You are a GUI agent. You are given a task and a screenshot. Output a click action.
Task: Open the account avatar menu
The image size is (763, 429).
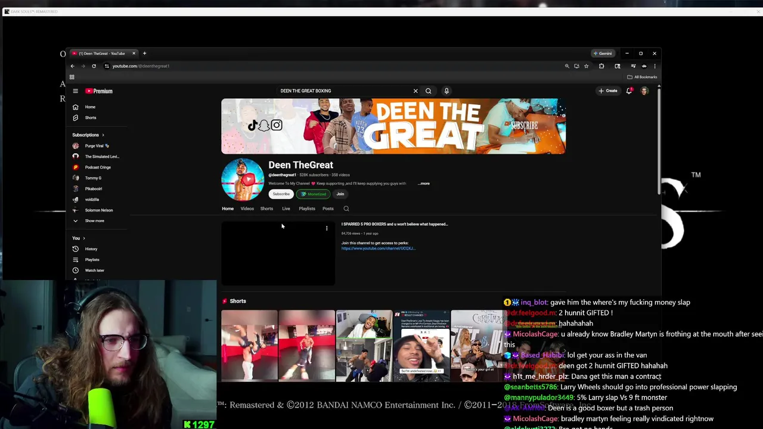(x=644, y=91)
